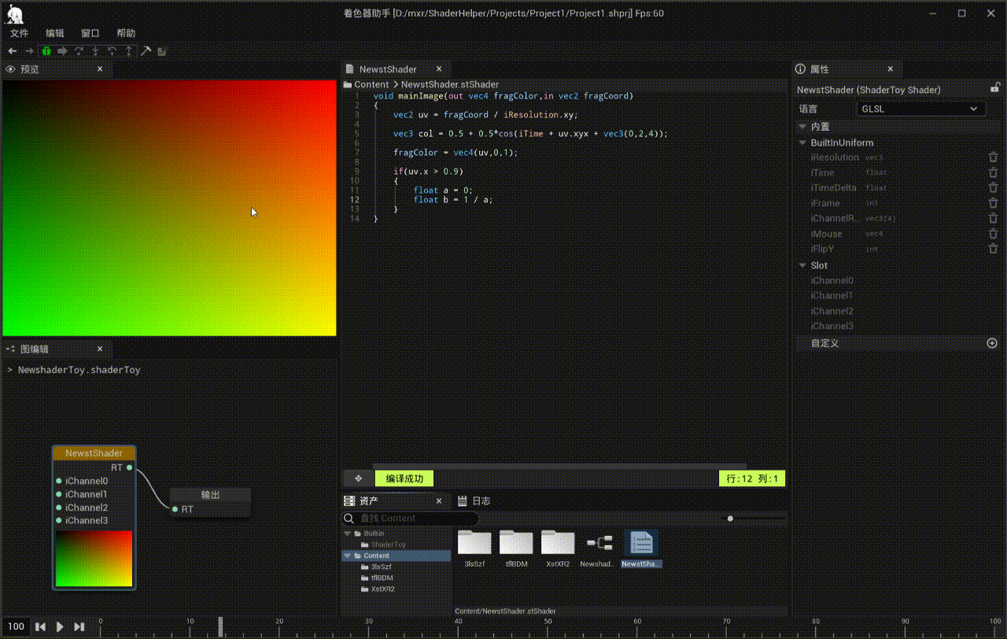
Task: Click the timeline playhead marker
Action: [x=220, y=626]
